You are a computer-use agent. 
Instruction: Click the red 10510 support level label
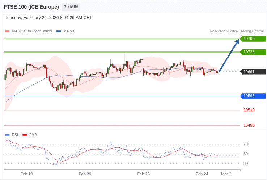click(249, 110)
